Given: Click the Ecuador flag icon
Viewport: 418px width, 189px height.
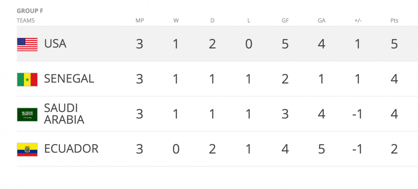Looking at the screenshot, I should pyautogui.click(x=27, y=149).
